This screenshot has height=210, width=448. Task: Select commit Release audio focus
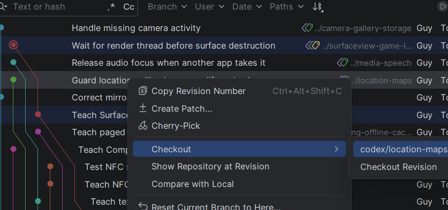tap(169, 63)
